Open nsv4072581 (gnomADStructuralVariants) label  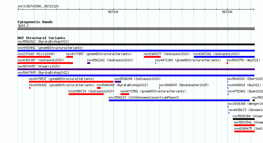point(153,91)
